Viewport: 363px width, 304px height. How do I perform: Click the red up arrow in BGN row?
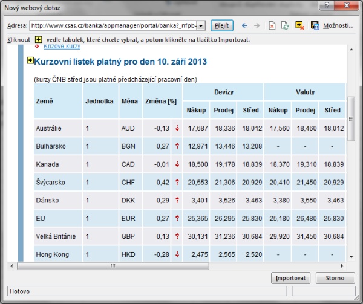coord(177,146)
